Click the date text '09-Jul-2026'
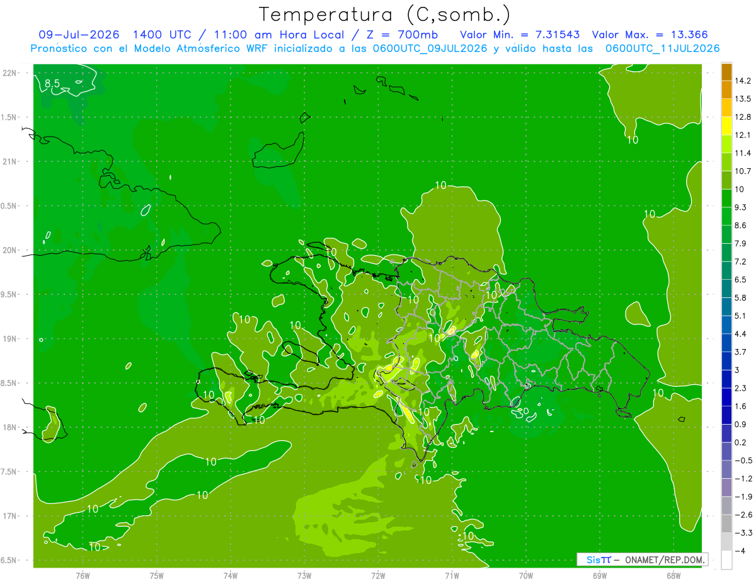Viewport: 756px width, 584px height. coord(81,35)
